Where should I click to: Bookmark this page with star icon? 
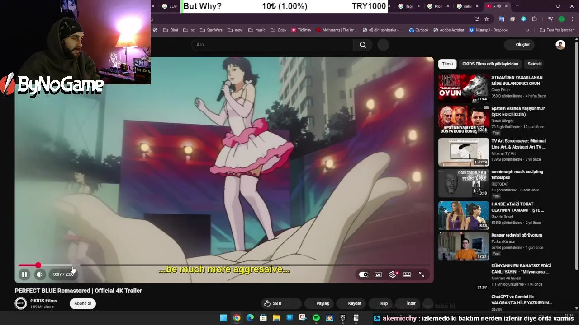[x=487, y=19]
